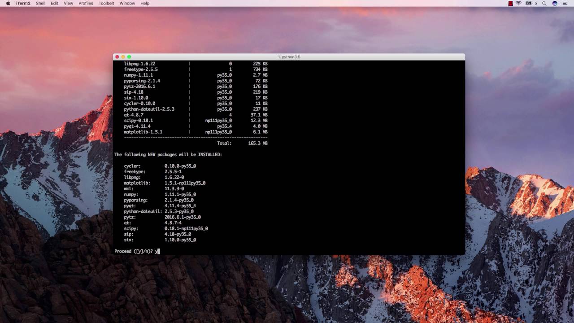Select the 'matplotlib-1.5.1' download row
Screen dimensions: 574x323
click(x=196, y=132)
